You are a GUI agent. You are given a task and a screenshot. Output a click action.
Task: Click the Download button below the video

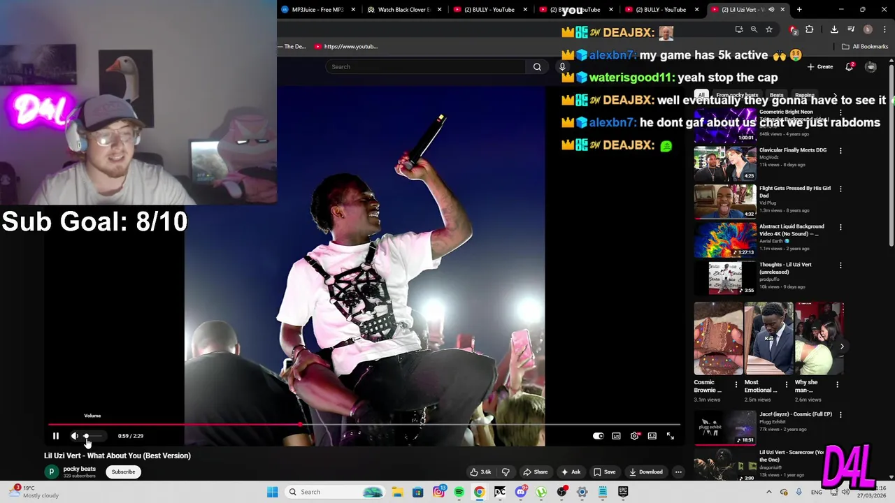(x=645, y=472)
